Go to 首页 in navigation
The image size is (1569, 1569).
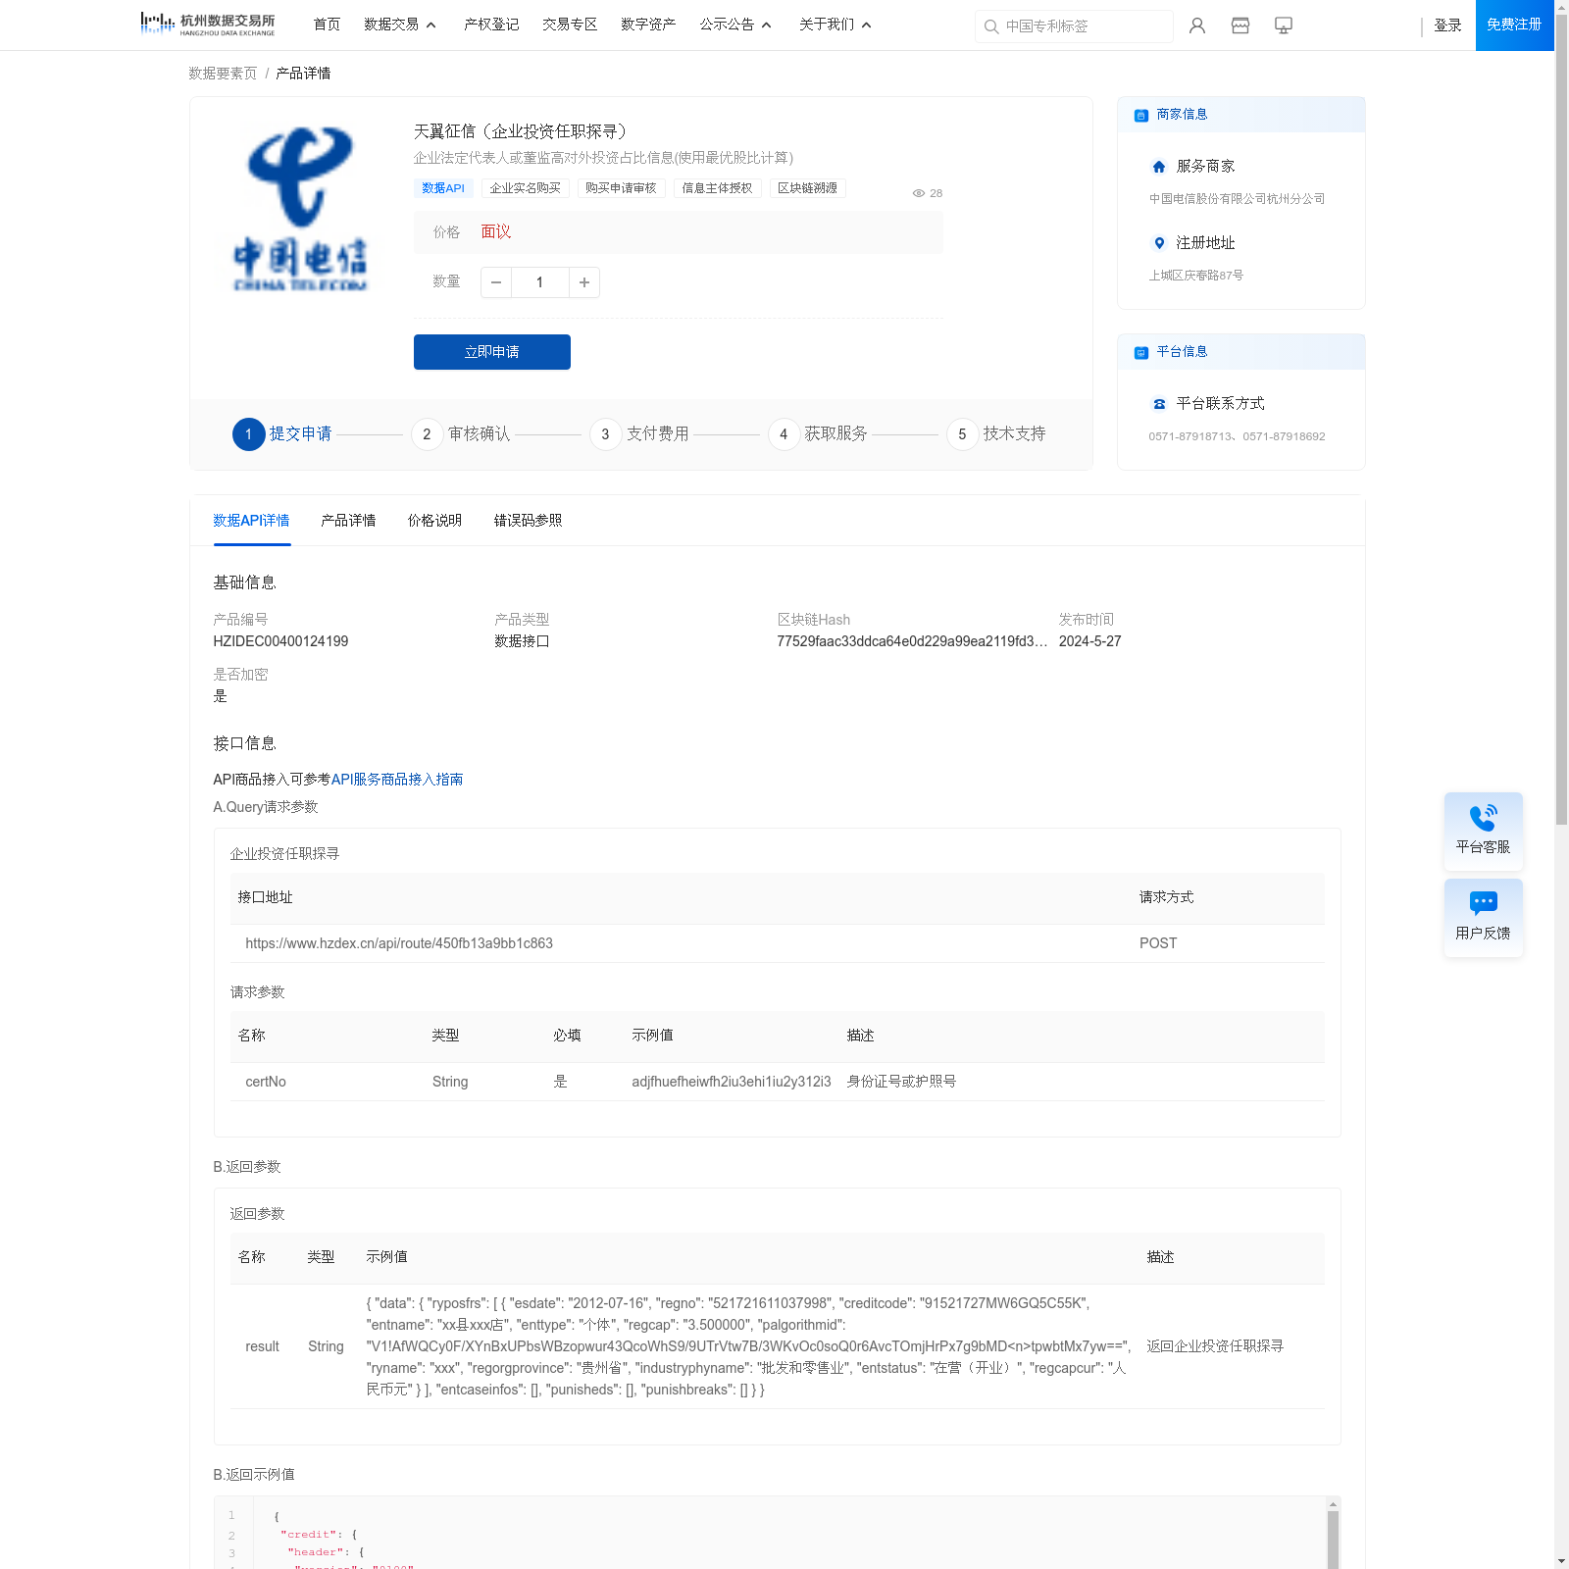pyautogui.click(x=327, y=25)
